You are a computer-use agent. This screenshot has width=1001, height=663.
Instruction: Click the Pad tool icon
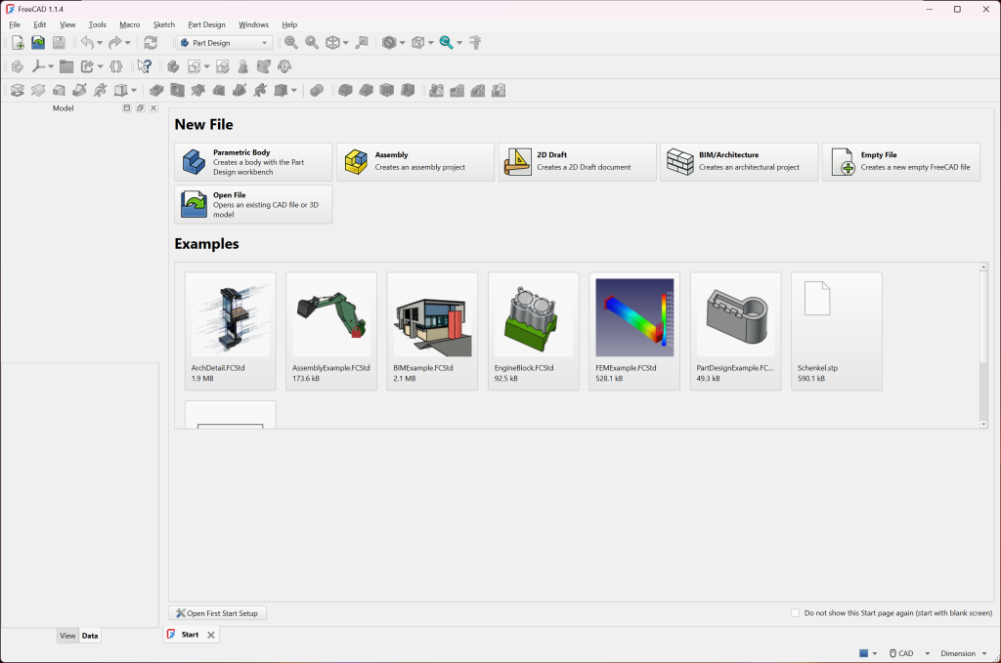pyautogui.click(x=18, y=91)
